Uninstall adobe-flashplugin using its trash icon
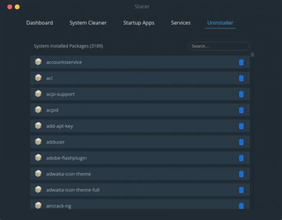Screen dimensions: 282x220 coord(241,158)
